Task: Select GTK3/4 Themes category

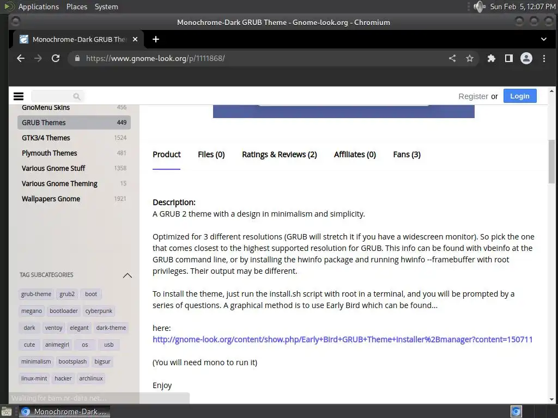Action: point(74,138)
